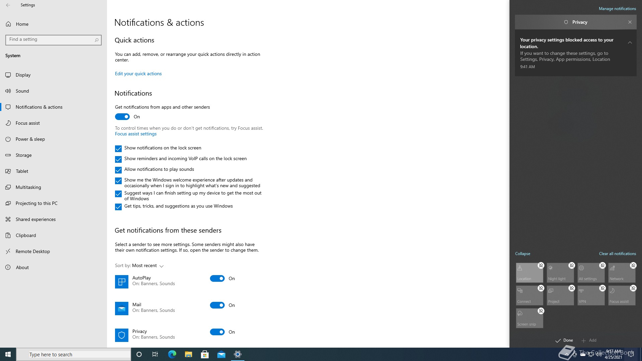642x361 pixels.
Task: Dismiss the Privacy notification group
Action: click(630, 22)
